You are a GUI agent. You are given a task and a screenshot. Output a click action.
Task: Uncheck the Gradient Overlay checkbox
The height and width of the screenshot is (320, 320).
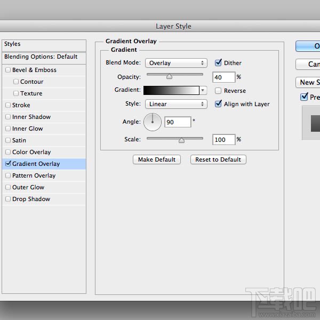(x=8, y=164)
